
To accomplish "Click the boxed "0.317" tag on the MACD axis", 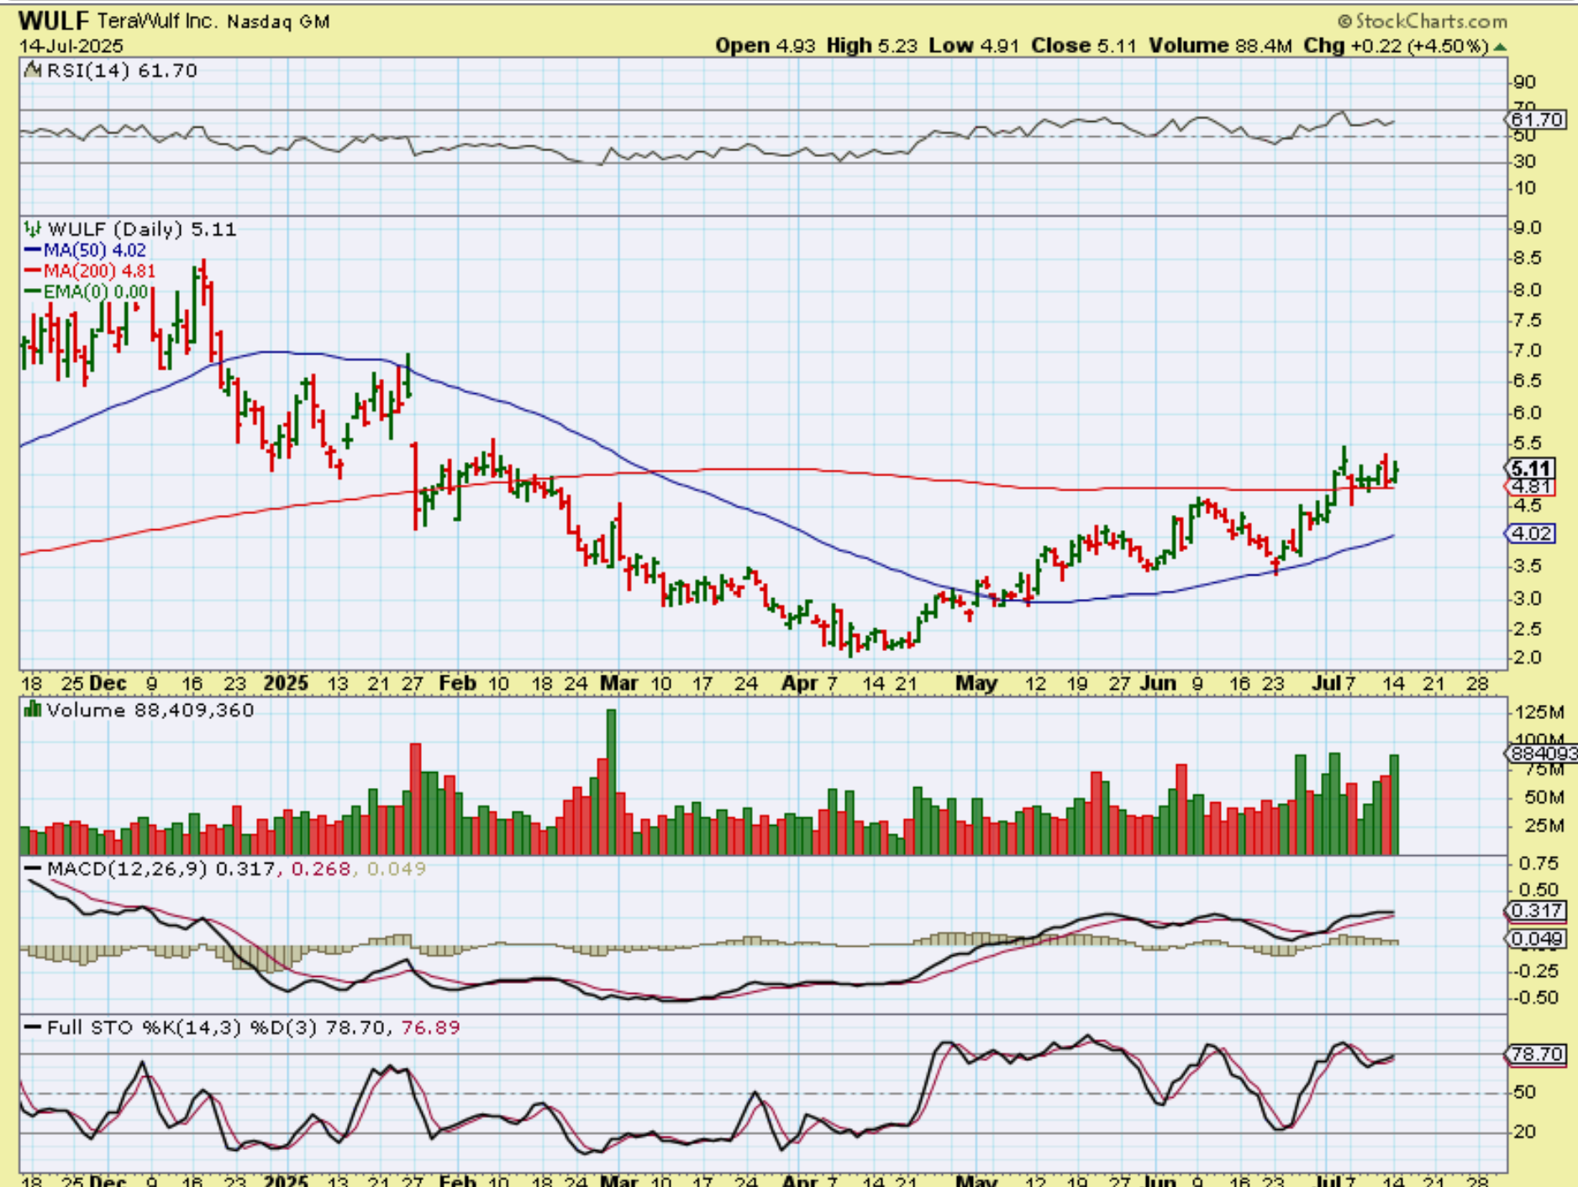I will 1537,911.
